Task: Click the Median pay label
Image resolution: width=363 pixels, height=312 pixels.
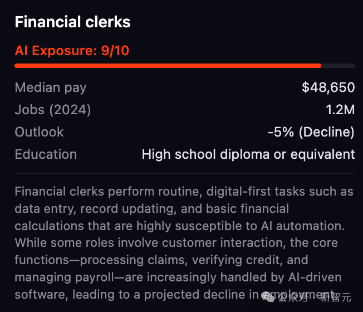Action: click(x=51, y=87)
